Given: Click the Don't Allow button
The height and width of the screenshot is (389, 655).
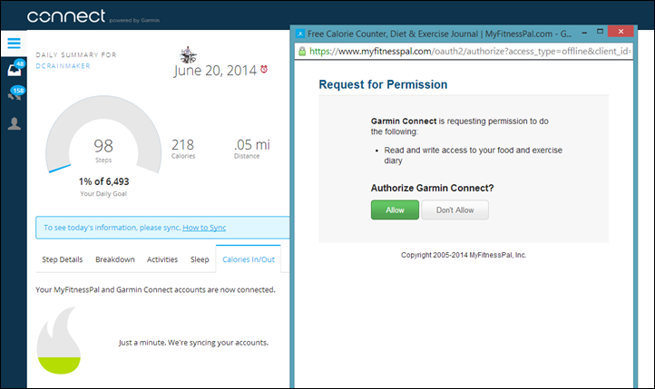Looking at the screenshot, I should click(455, 210).
